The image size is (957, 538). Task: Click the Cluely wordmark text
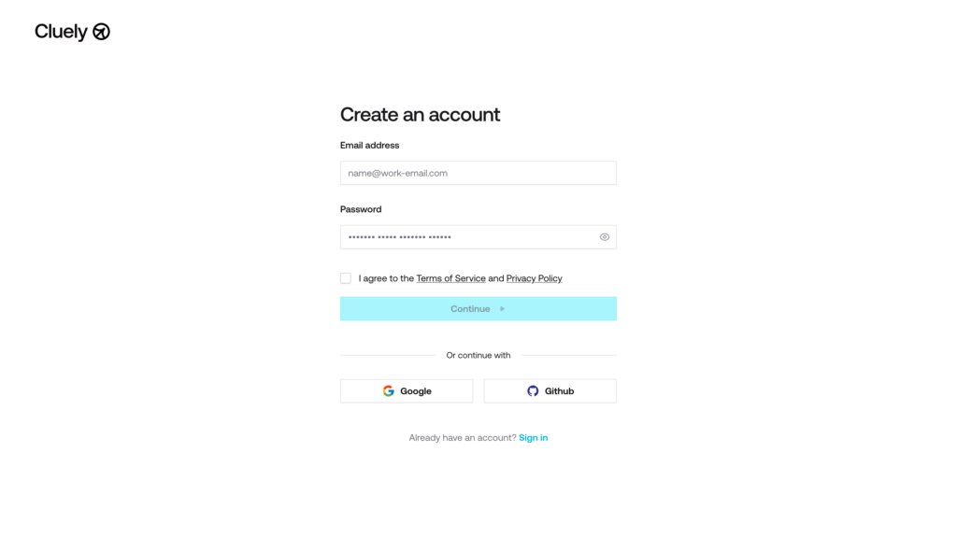point(61,32)
